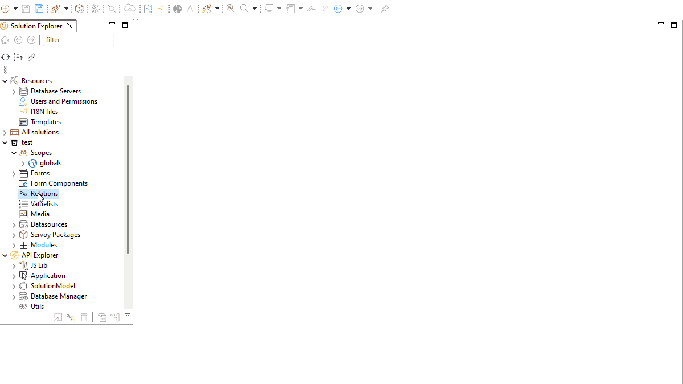Click the rocket launch icon in the toolbar
The image size is (683, 384).
click(55, 9)
